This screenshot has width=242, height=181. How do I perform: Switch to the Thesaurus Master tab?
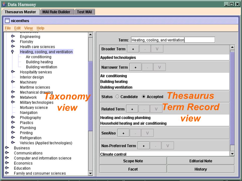pyautogui.click(x=20, y=12)
